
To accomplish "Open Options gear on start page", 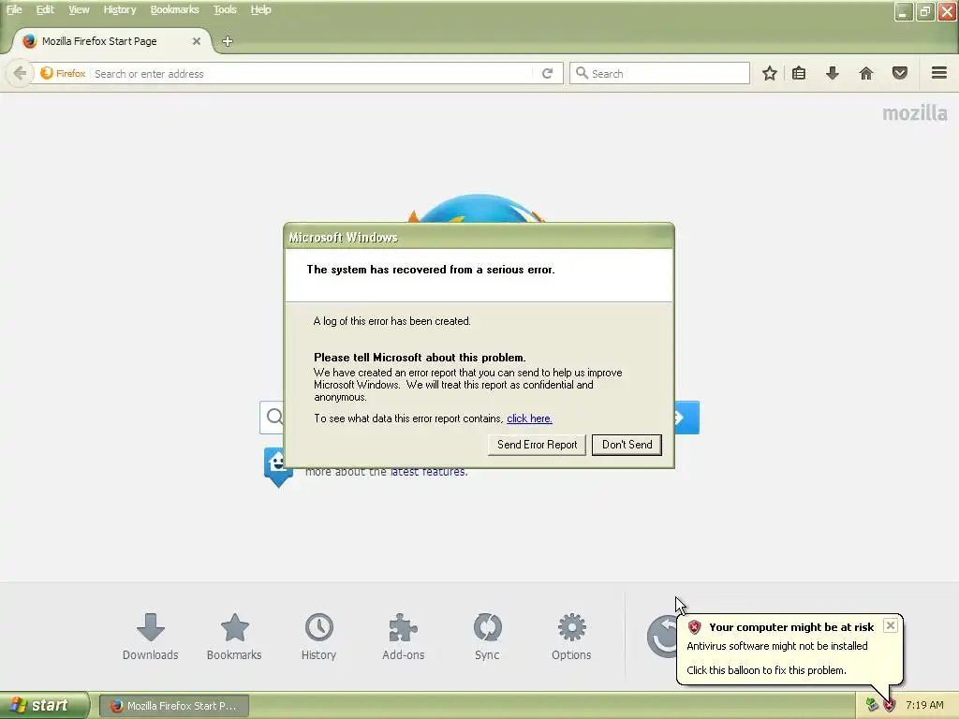I will [x=571, y=637].
